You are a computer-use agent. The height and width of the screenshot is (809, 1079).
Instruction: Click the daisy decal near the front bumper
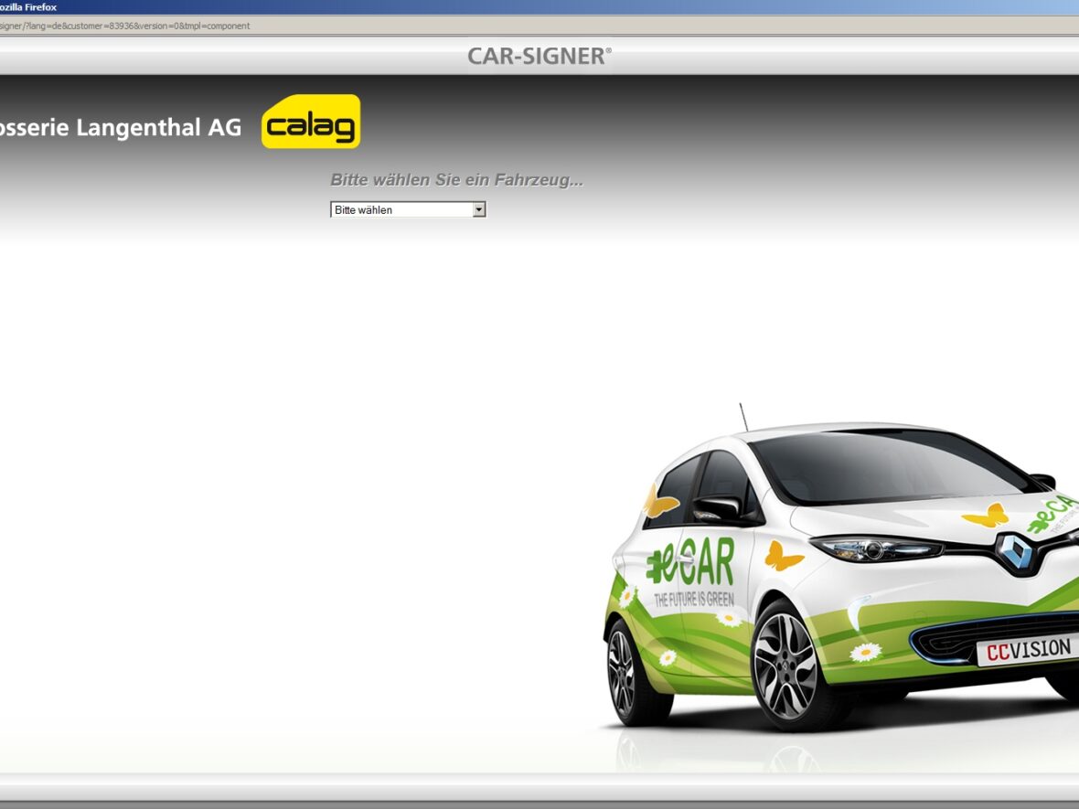865,652
